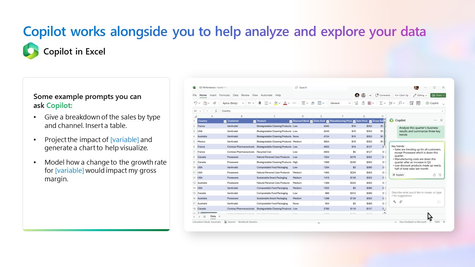Switch to the Automate ribbon tab

pyautogui.click(x=266, y=95)
